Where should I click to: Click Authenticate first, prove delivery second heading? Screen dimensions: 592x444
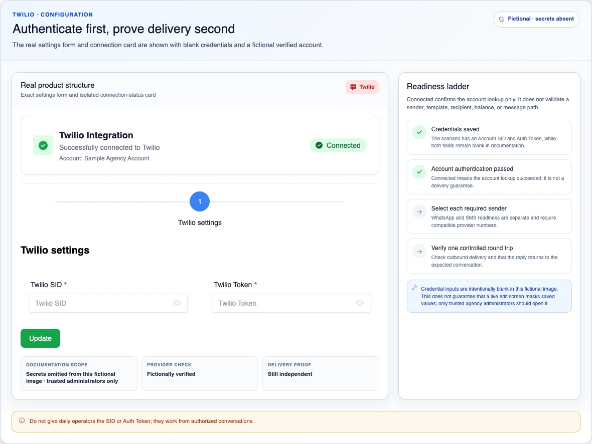click(x=124, y=29)
